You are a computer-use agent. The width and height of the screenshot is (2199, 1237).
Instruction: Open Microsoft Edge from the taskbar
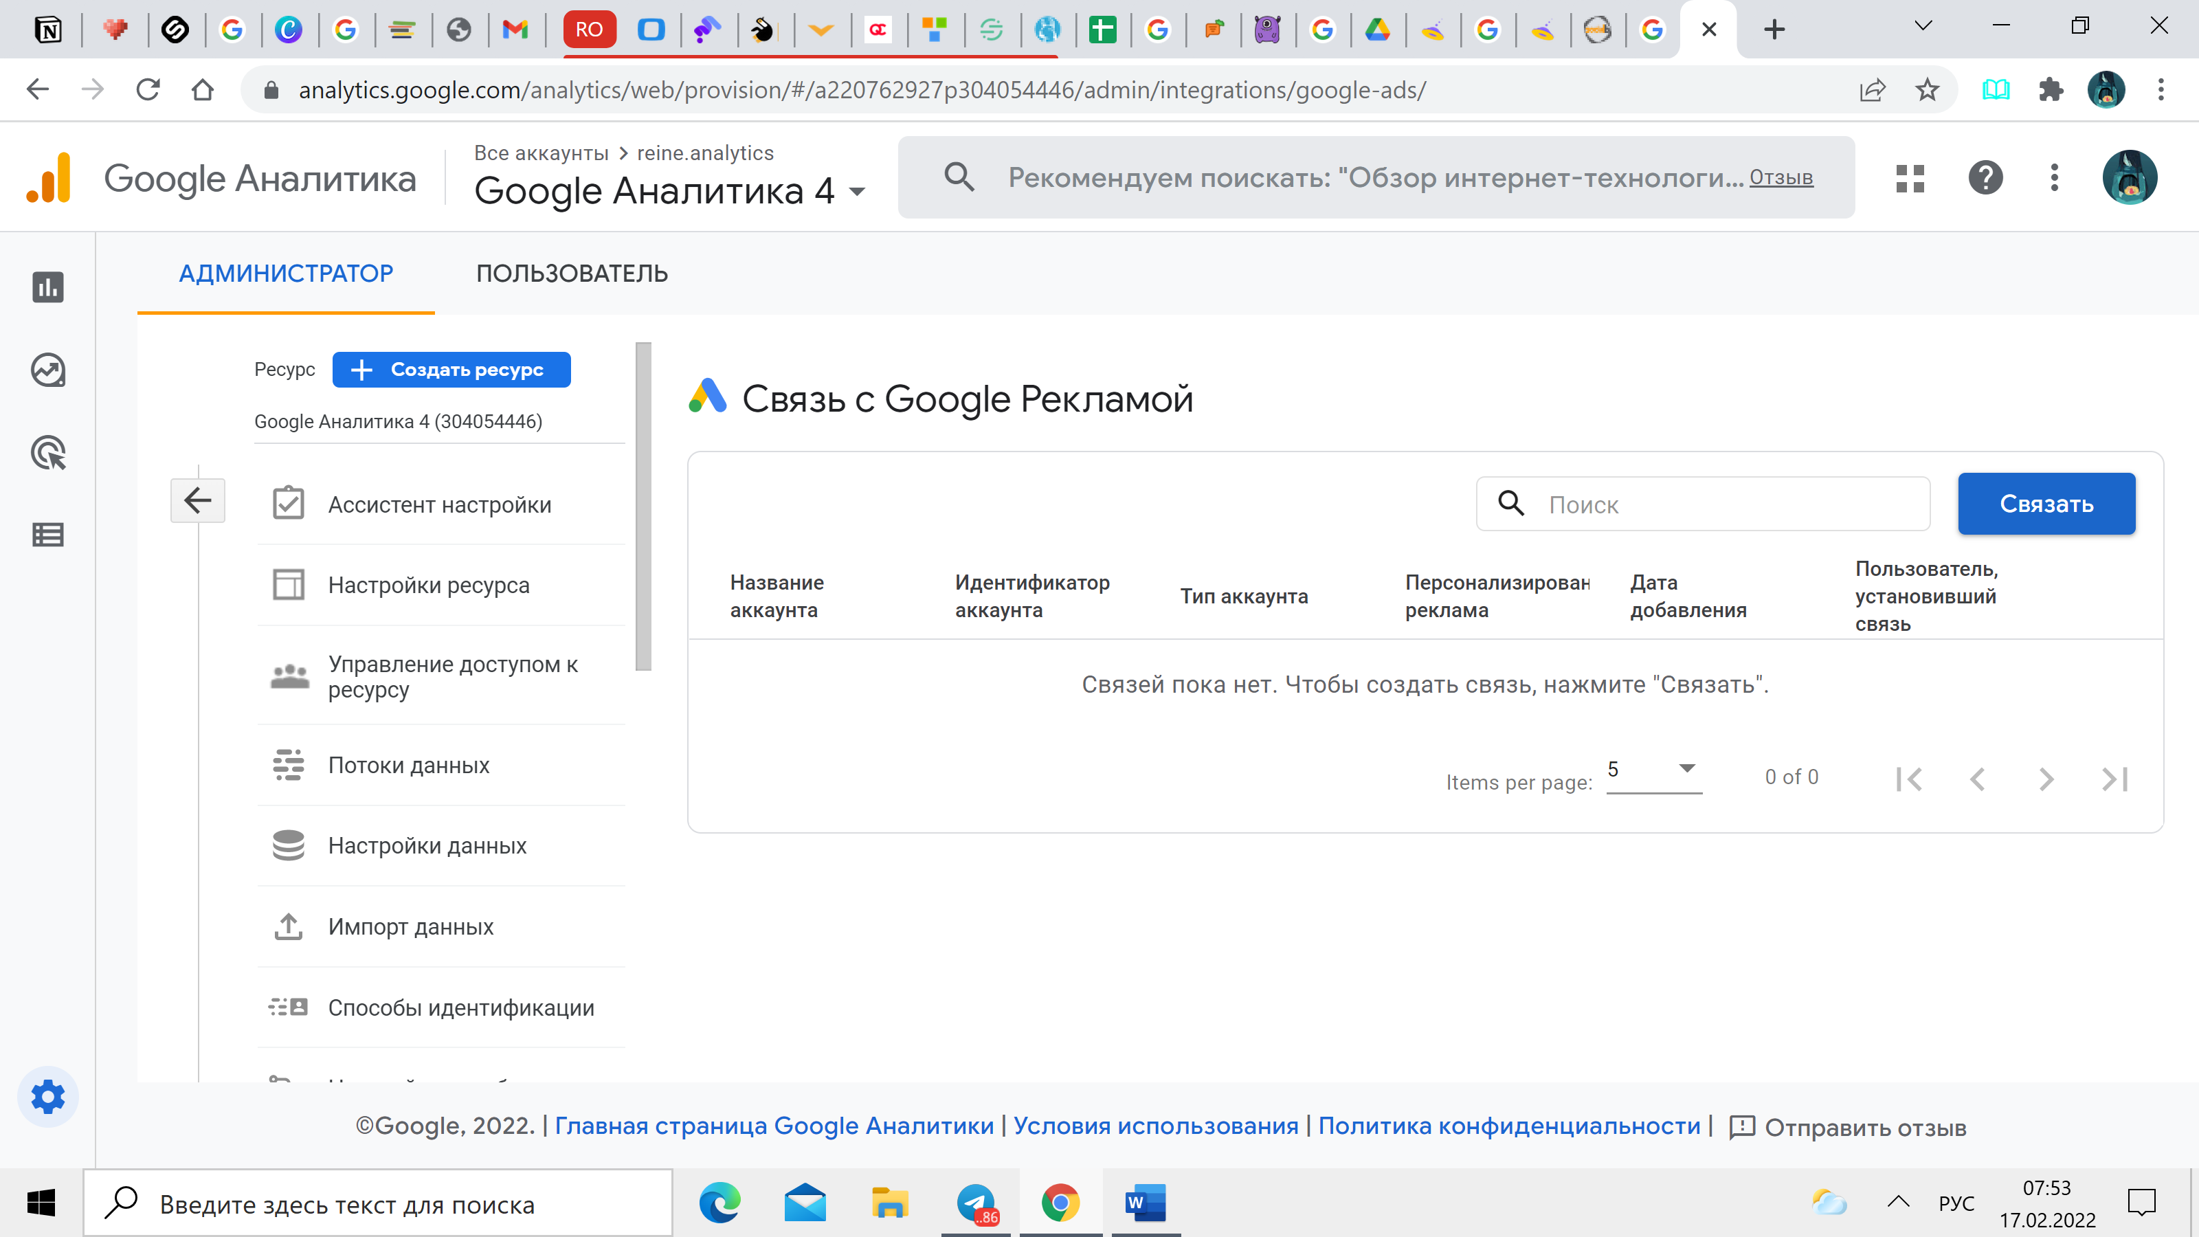(719, 1204)
